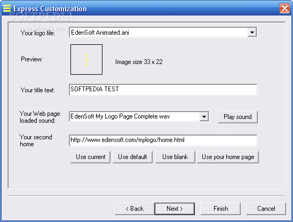The height and width of the screenshot is (222, 293).
Task: Proceed with the Next button
Action: click(175, 209)
